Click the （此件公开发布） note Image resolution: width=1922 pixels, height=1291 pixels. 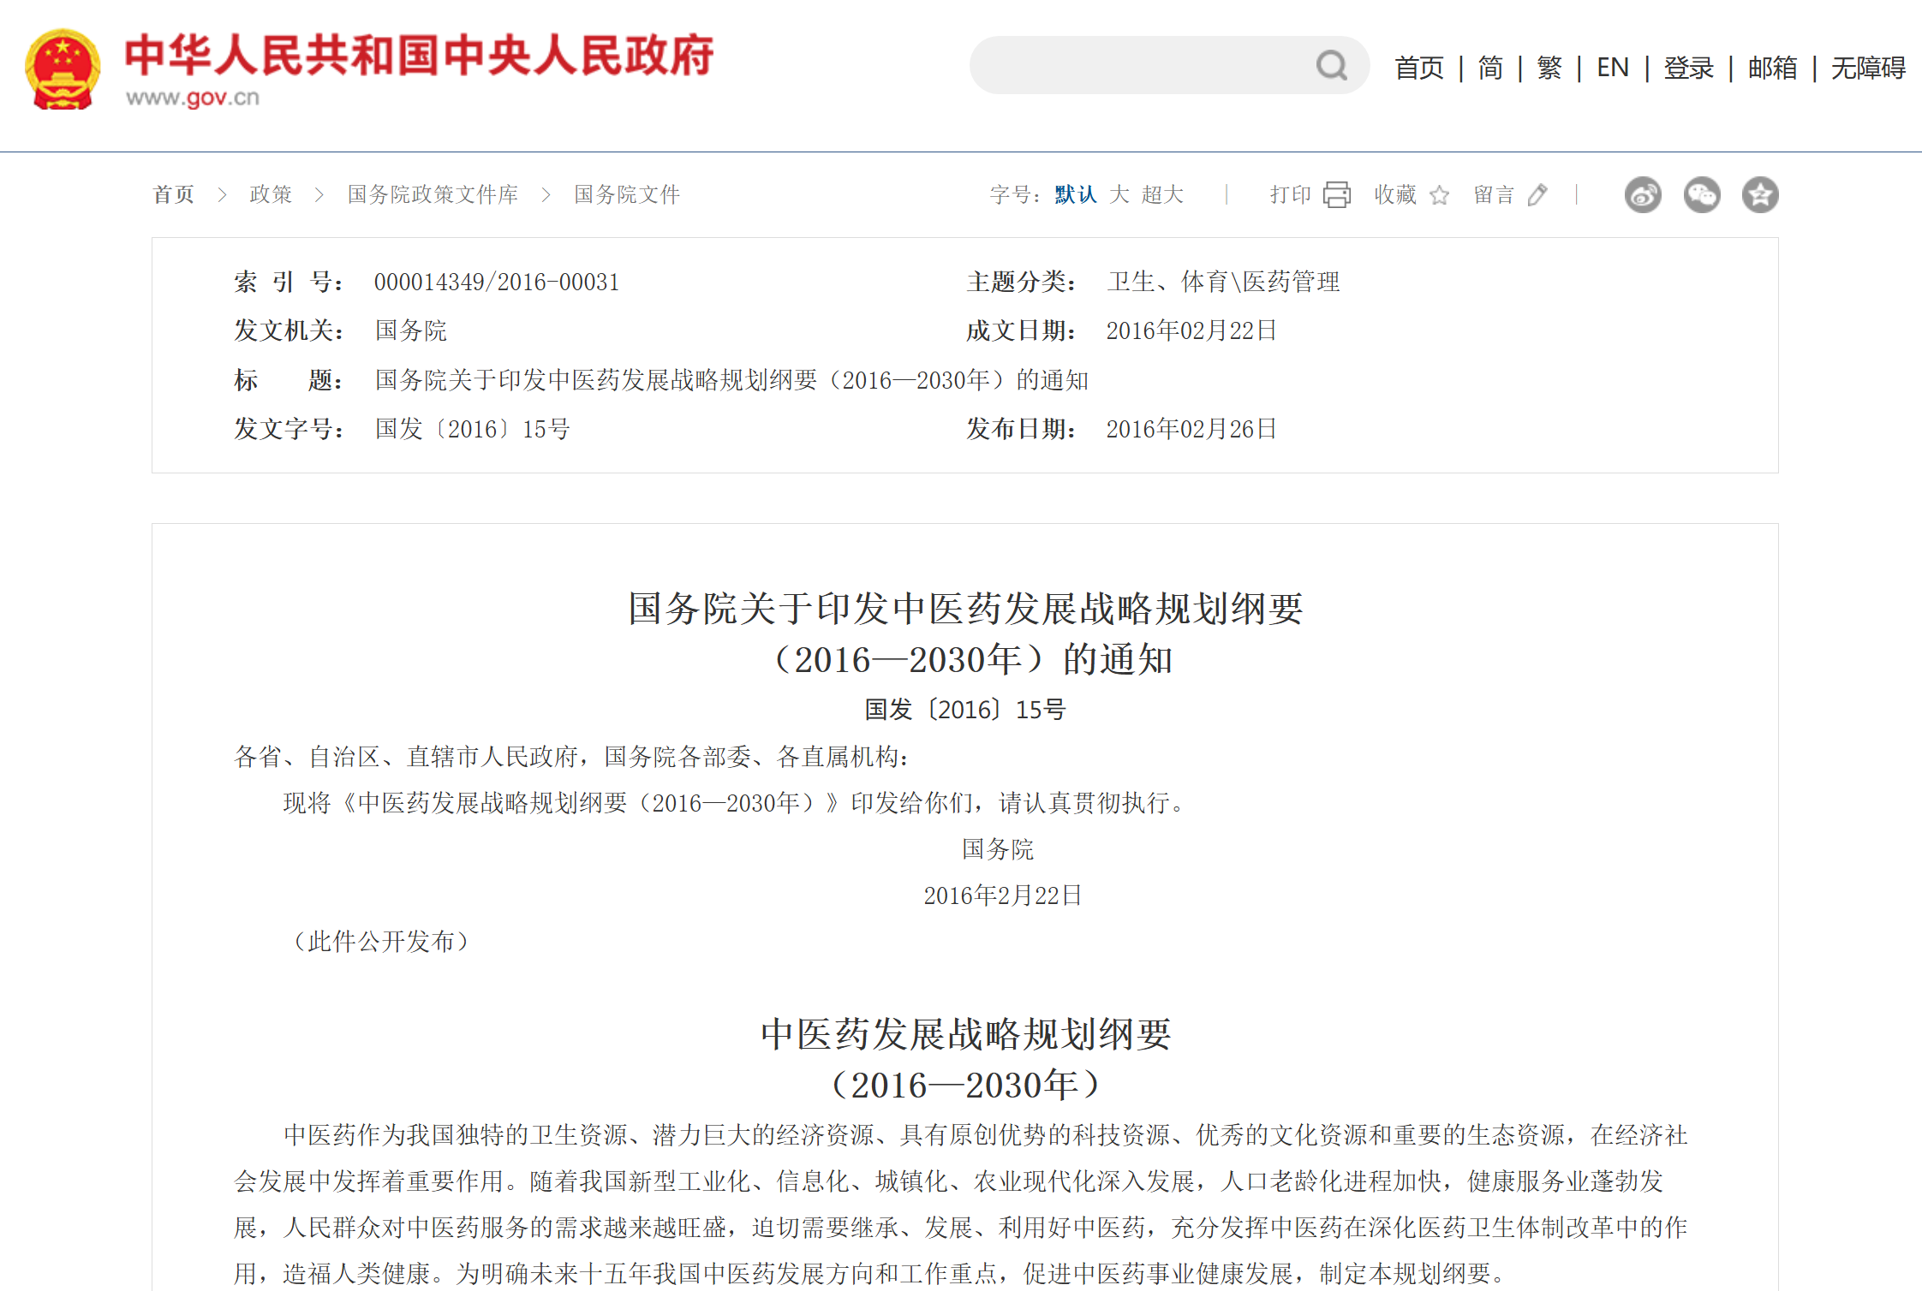click(381, 942)
